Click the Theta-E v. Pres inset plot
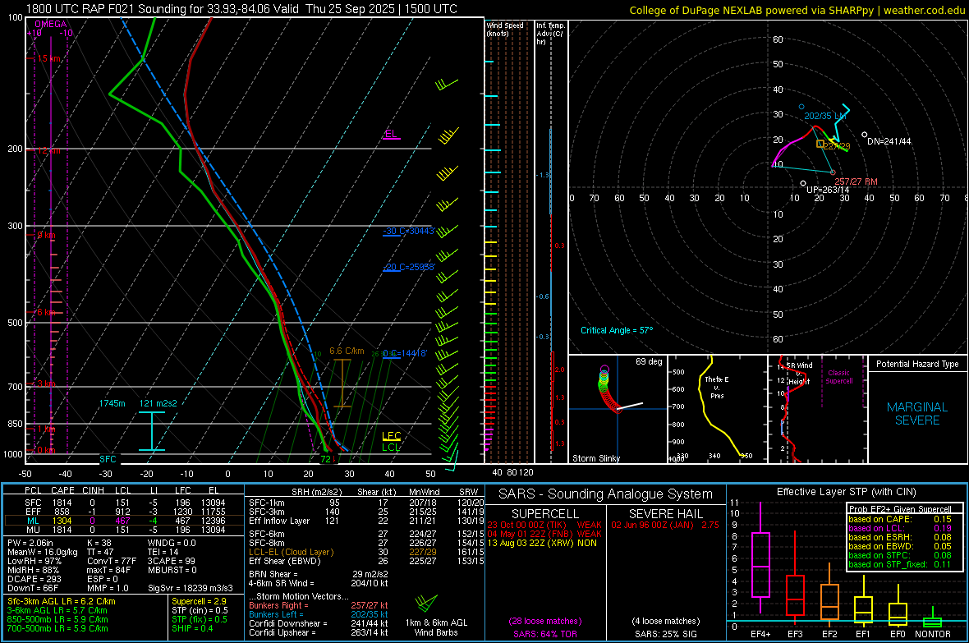Screen dimensions: 969x643 [x=718, y=409]
